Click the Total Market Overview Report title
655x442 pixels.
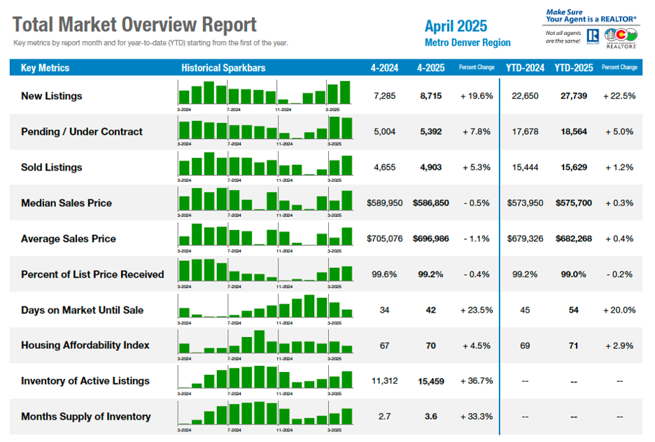point(135,25)
